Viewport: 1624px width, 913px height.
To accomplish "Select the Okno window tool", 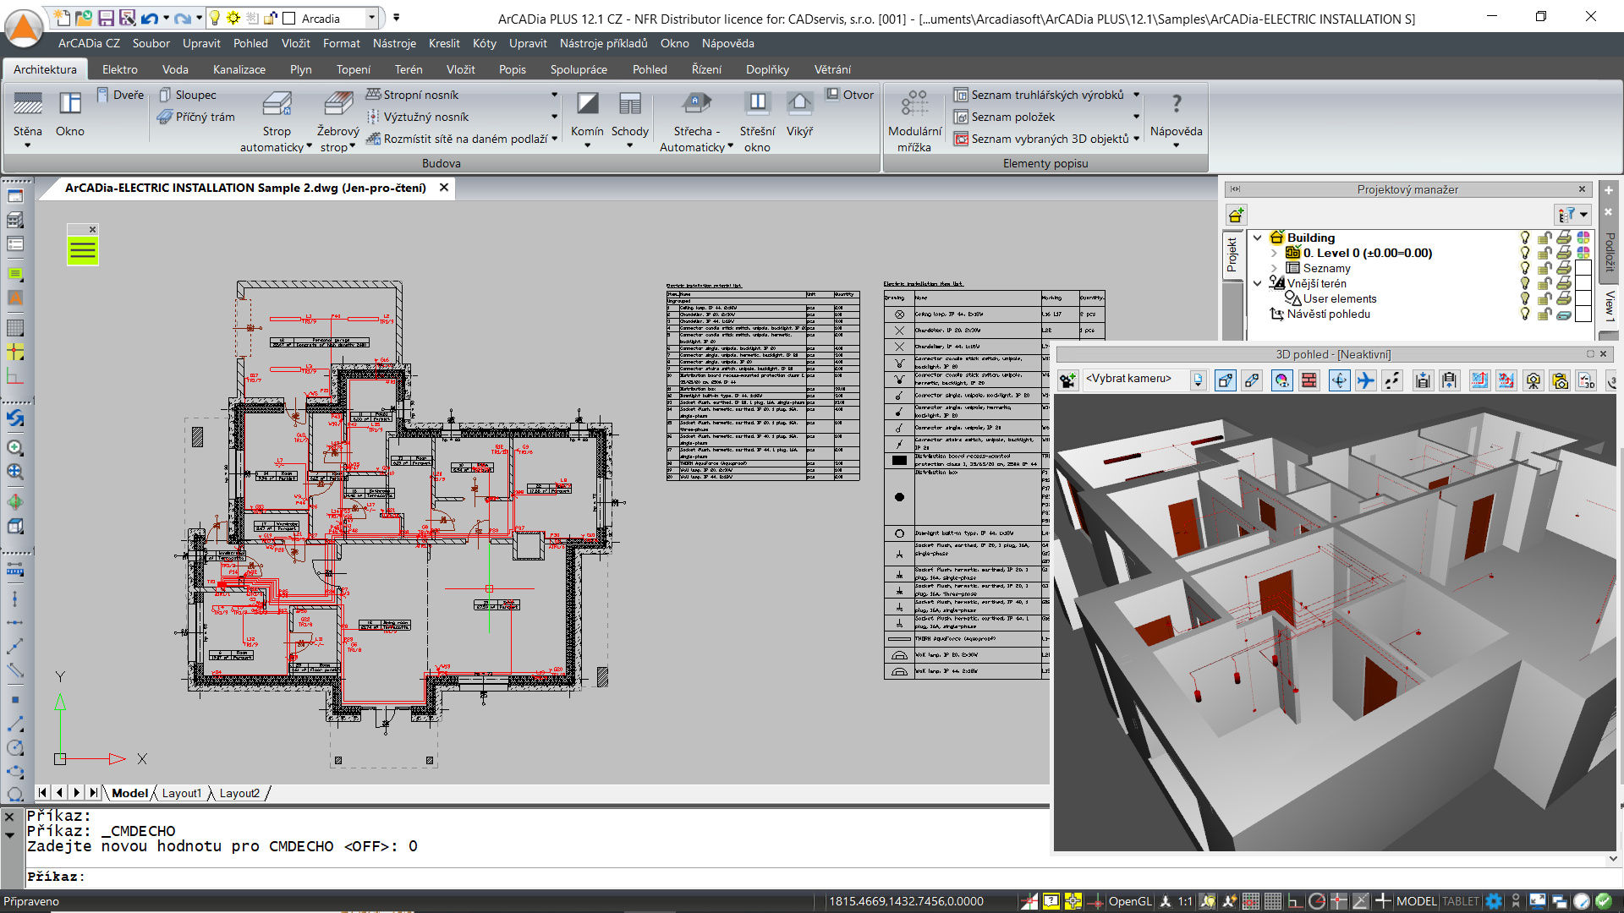I will point(69,114).
